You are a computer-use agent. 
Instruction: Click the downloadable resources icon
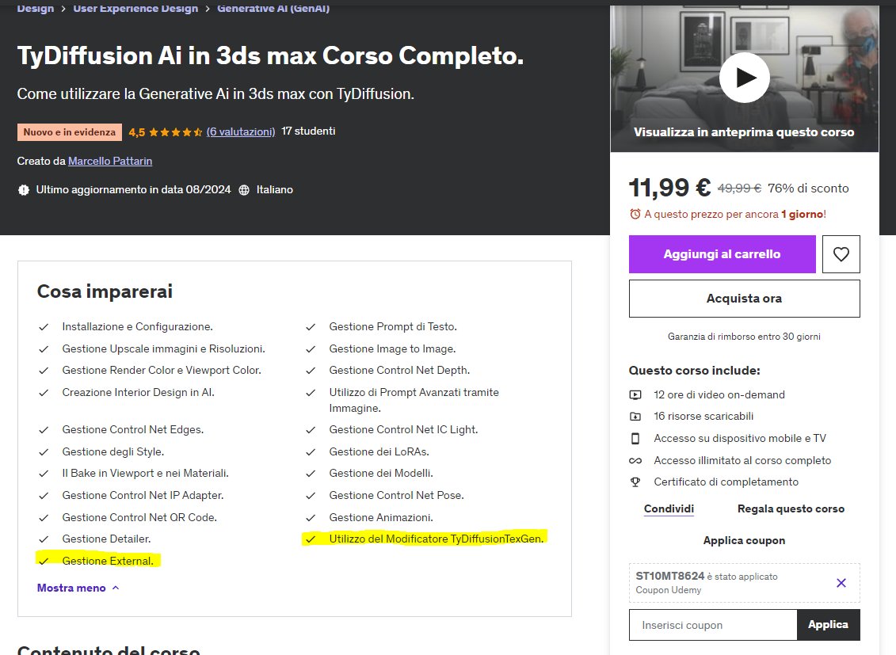(636, 416)
